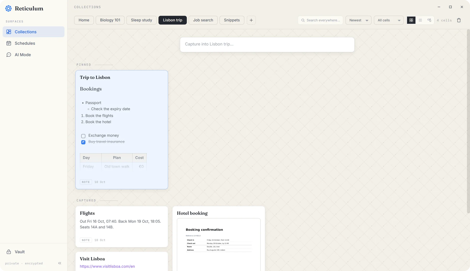Switch to the board layout view
470x271 pixels.
tap(429, 20)
